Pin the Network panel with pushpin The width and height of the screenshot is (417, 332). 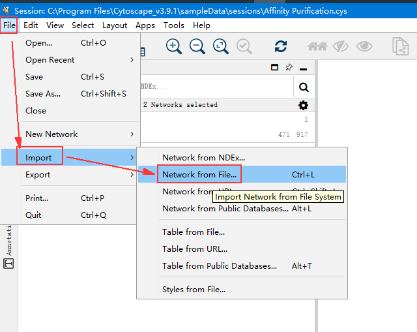tap(289, 68)
